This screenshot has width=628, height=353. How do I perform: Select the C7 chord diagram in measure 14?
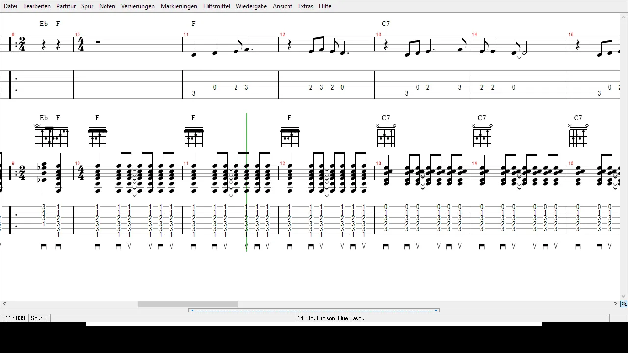tap(482, 136)
